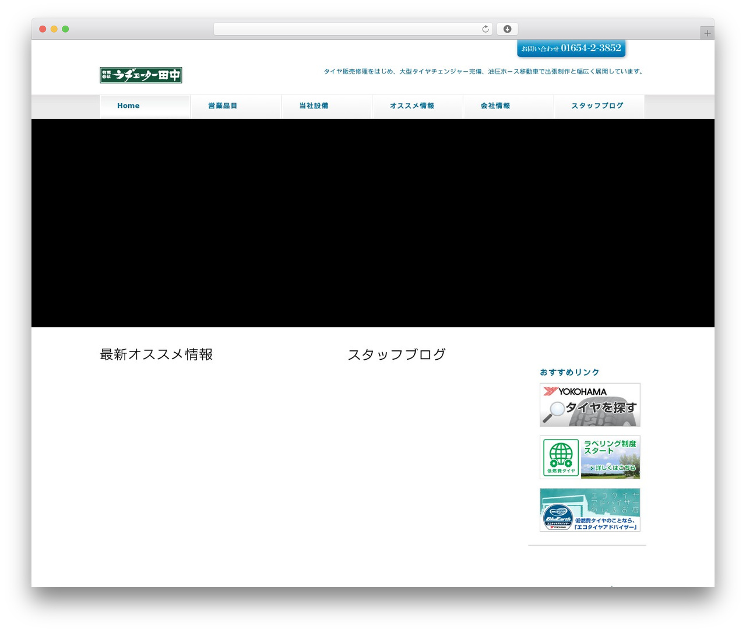Screen dimensions: 746x632
Task: Maximize the browser window with green button
Action: 65,29
